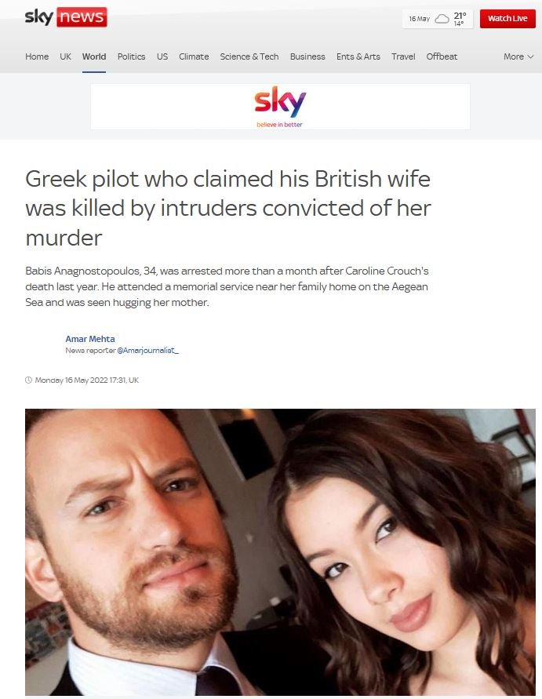Go to Science & Tech
542x699 pixels.
click(249, 56)
